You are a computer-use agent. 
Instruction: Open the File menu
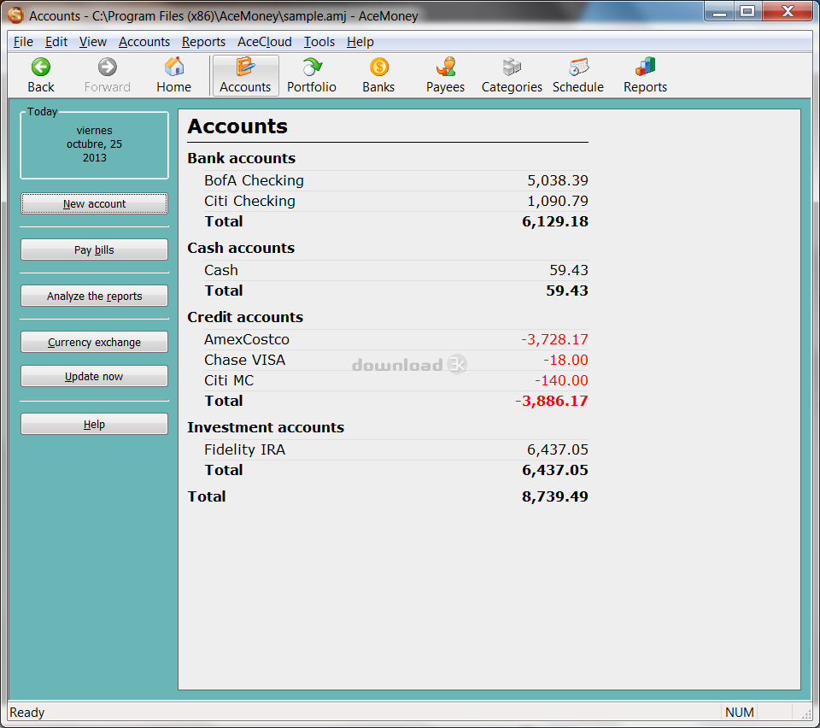point(23,42)
